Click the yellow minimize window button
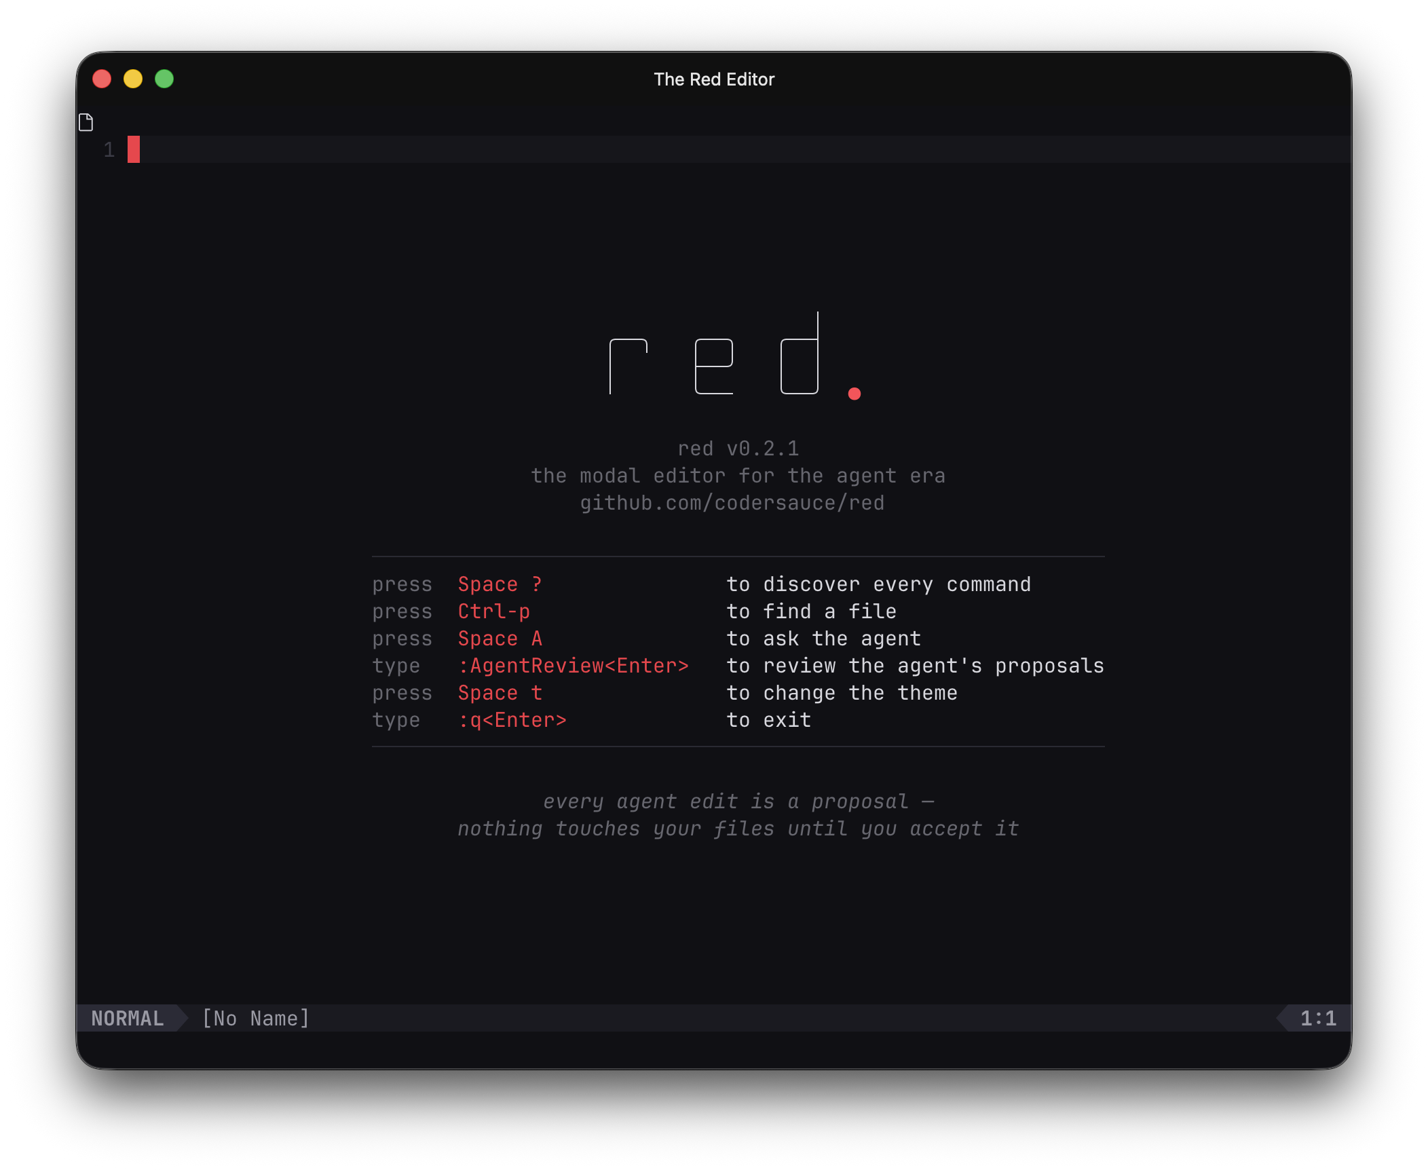1428x1170 pixels. (x=133, y=79)
